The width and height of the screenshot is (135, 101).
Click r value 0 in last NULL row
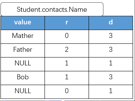click(67, 92)
